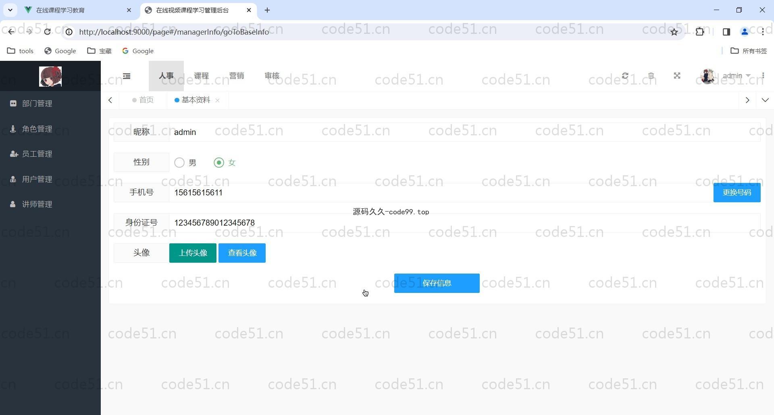The height and width of the screenshot is (415, 774).
Task: Select the 女 radio button
Action: [219, 163]
